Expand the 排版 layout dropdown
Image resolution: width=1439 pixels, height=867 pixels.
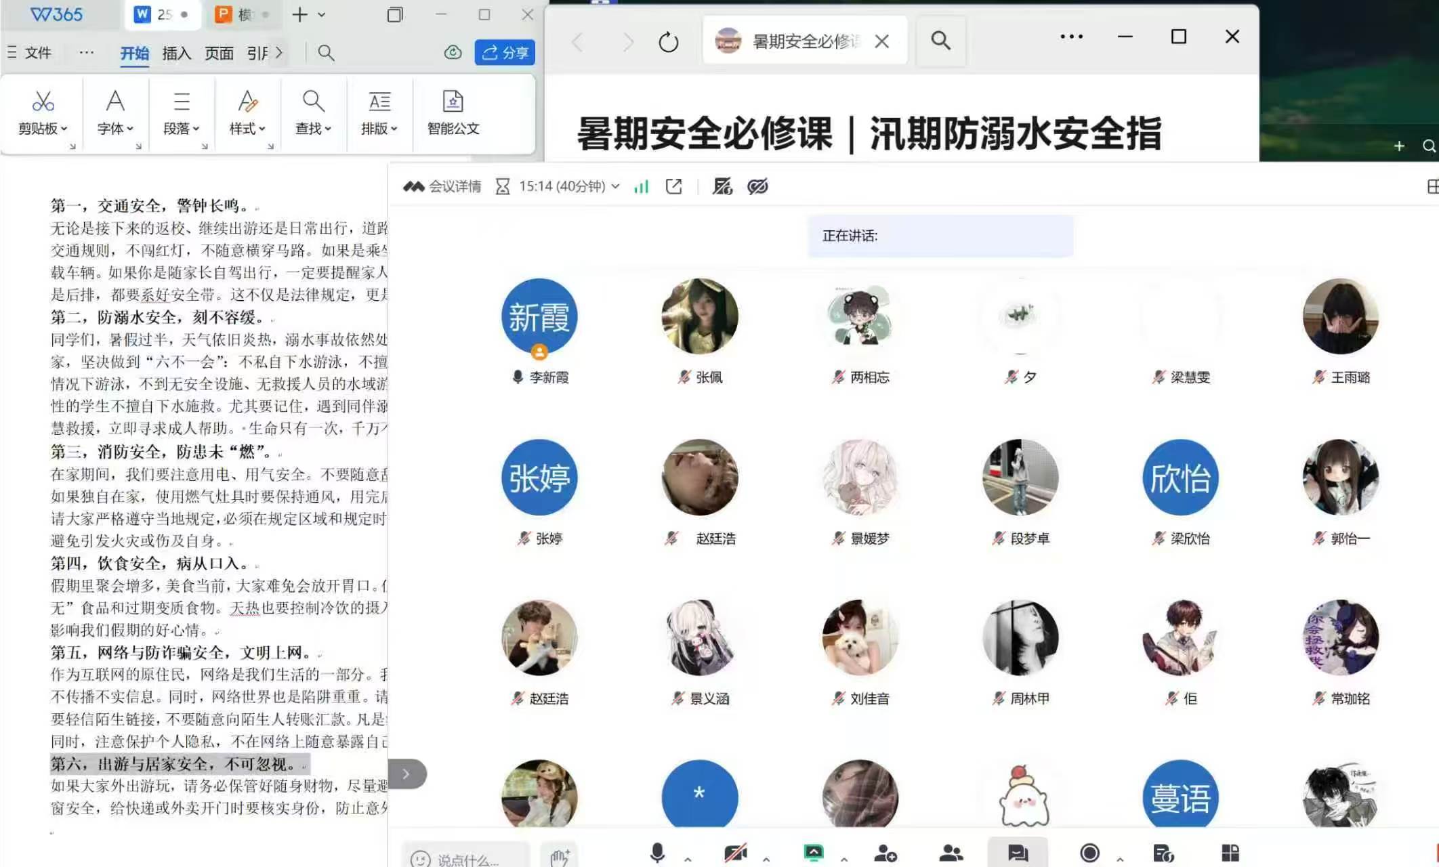coord(379,113)
